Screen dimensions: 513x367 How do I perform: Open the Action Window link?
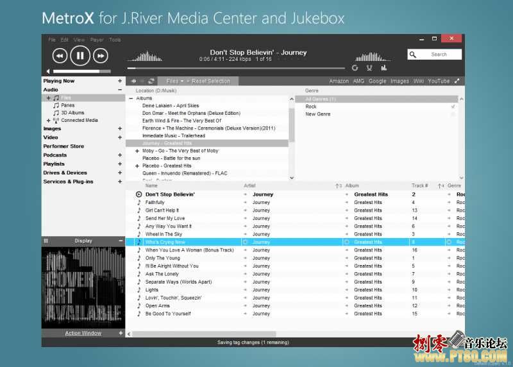point(83,333)
